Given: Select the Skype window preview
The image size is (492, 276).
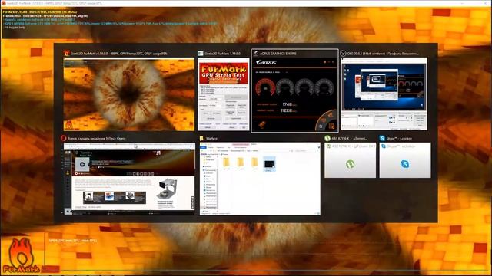Looking at the screenshot, I should click(405, 160).
